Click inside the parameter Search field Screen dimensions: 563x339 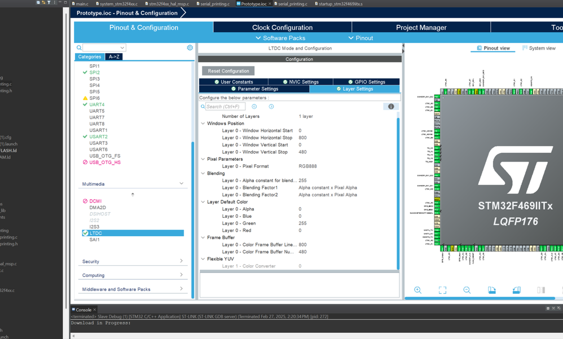click(x=226, y=106)
